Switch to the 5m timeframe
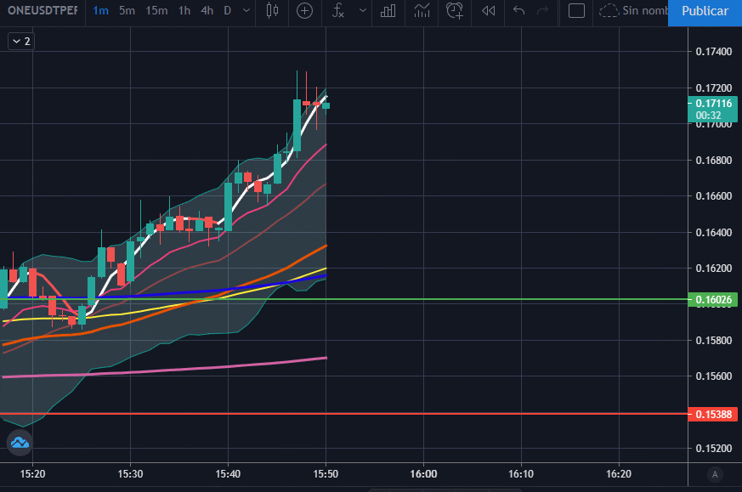 (127, 10)
